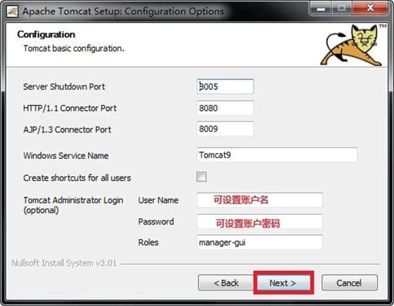Focus the HTTP/1.1 Connector Port field
The height and width of the screenshot is (306, 394).
click(x=225, y=108)
